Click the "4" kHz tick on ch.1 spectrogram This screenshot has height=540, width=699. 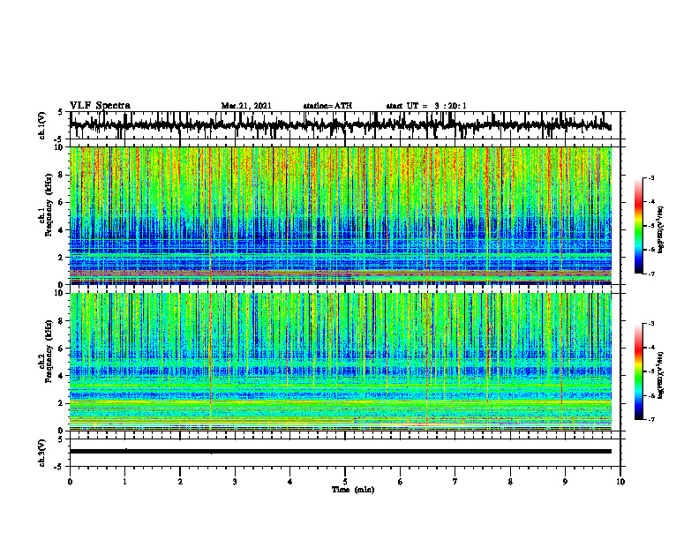pos(61,230)
